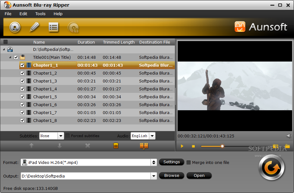
Task: Open the list view toolbar icon
Action: click(x=53, y=27)
